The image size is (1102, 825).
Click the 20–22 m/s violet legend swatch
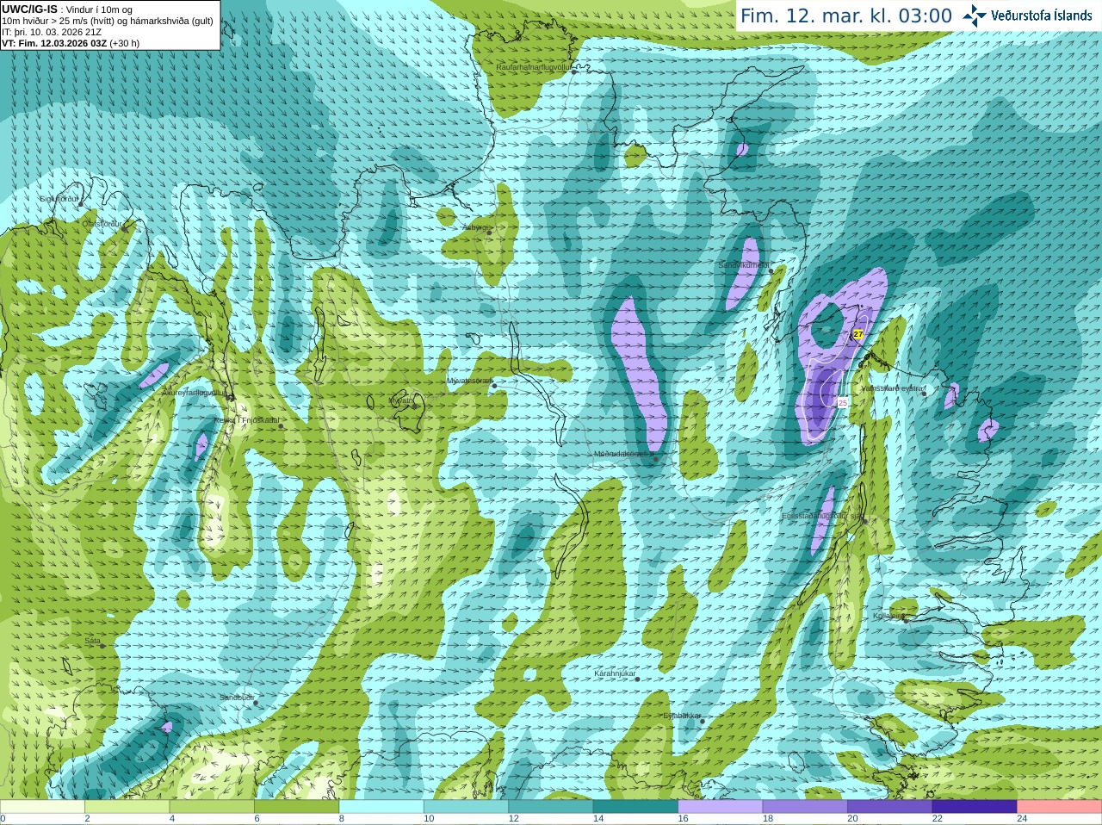point(890,807)
